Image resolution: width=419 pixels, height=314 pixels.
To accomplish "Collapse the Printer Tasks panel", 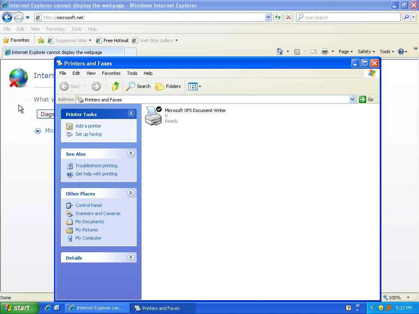I will (x=131, y=114).
